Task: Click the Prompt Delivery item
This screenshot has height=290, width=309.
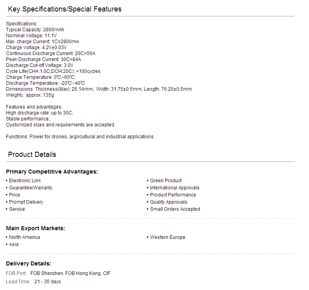Action: (26, 202)
